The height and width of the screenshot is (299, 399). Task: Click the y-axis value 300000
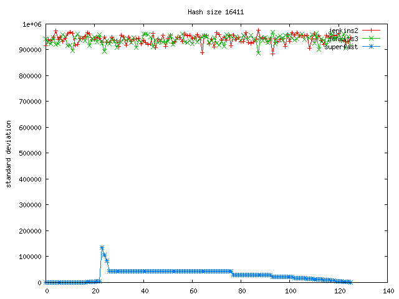pos(30,205)
